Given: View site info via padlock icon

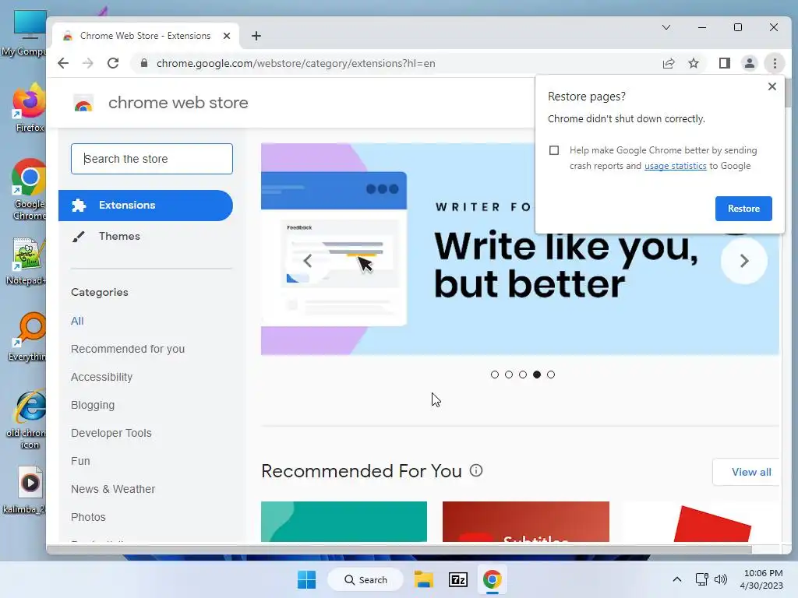Looking at the screenshot, I should (x=144, y=63).
